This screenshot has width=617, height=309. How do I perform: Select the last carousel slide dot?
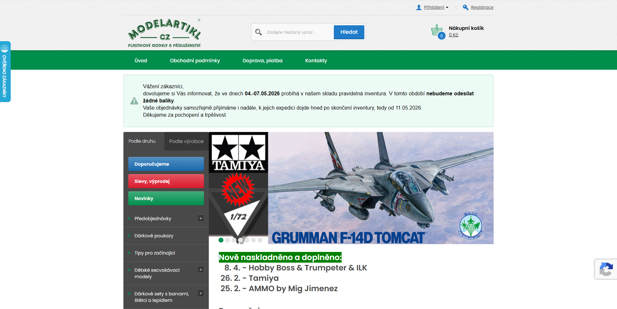260,240
